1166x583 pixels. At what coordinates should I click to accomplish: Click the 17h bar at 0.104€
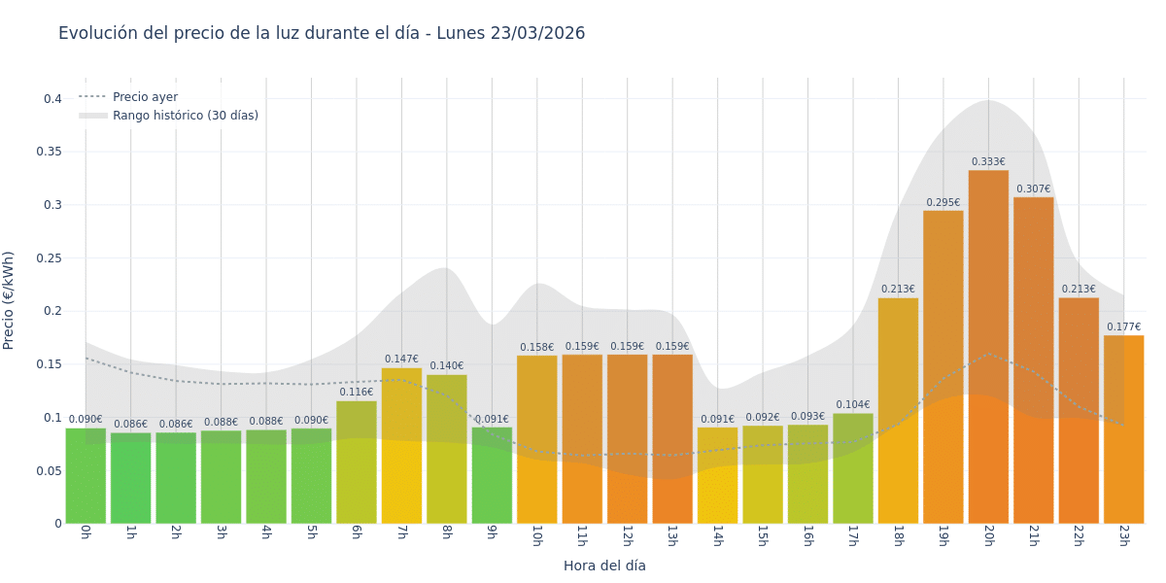click(x=852, y=468)
